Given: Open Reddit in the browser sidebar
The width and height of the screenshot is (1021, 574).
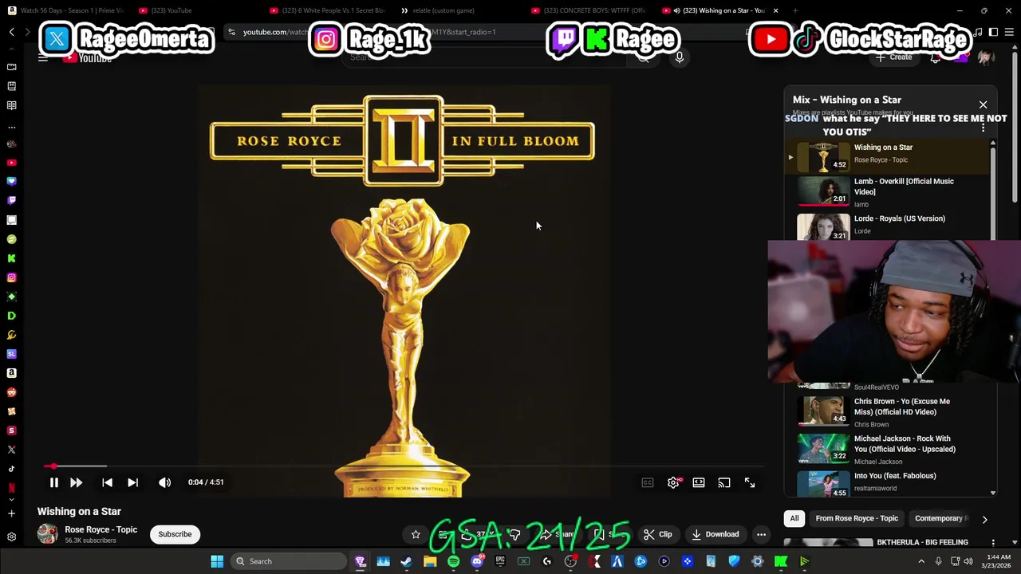Looking at the screenshot, I should (11, 392).
